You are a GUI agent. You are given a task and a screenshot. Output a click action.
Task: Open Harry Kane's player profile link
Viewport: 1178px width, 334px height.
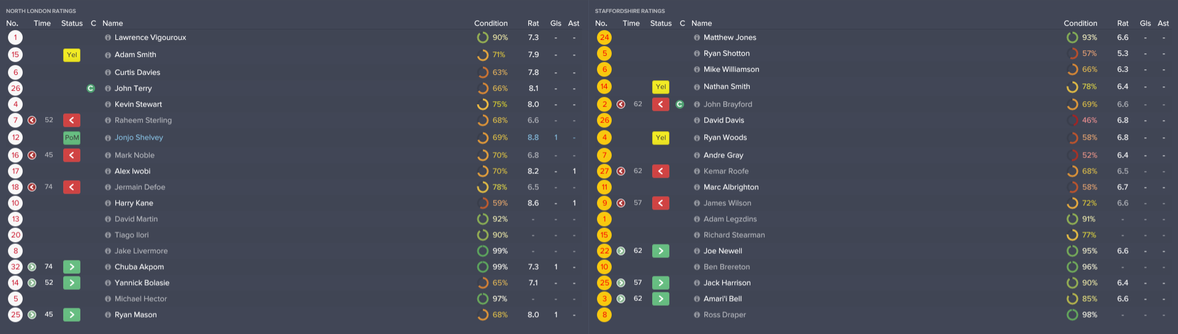coord(134,203)
